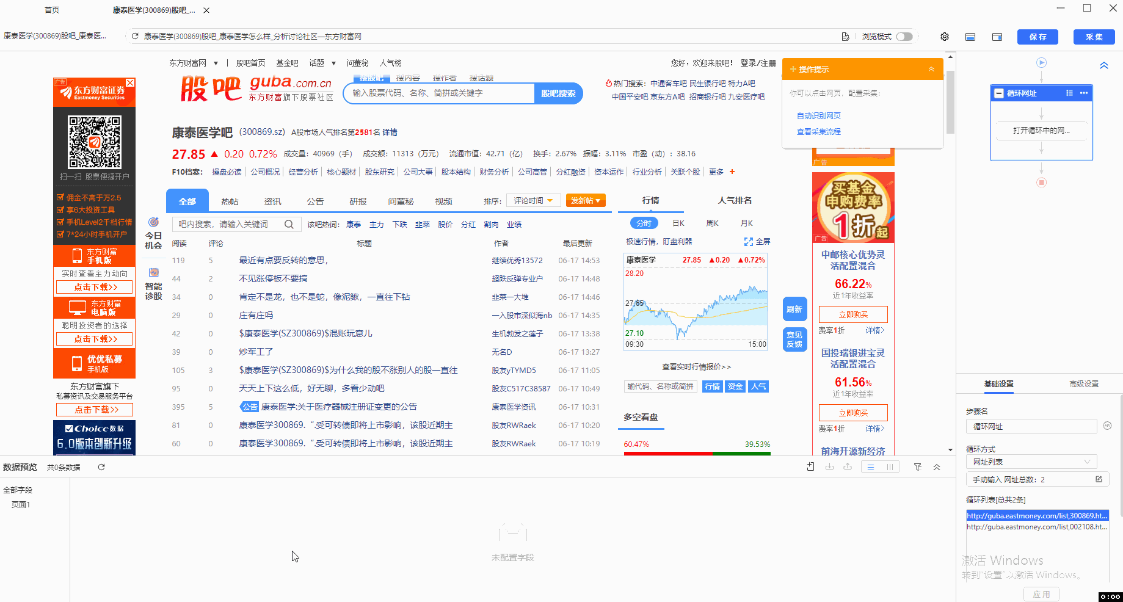Screen dimensions: 1123x602
Task: Open the settings gear in top toolbar
Action: (x=945, y=37)
